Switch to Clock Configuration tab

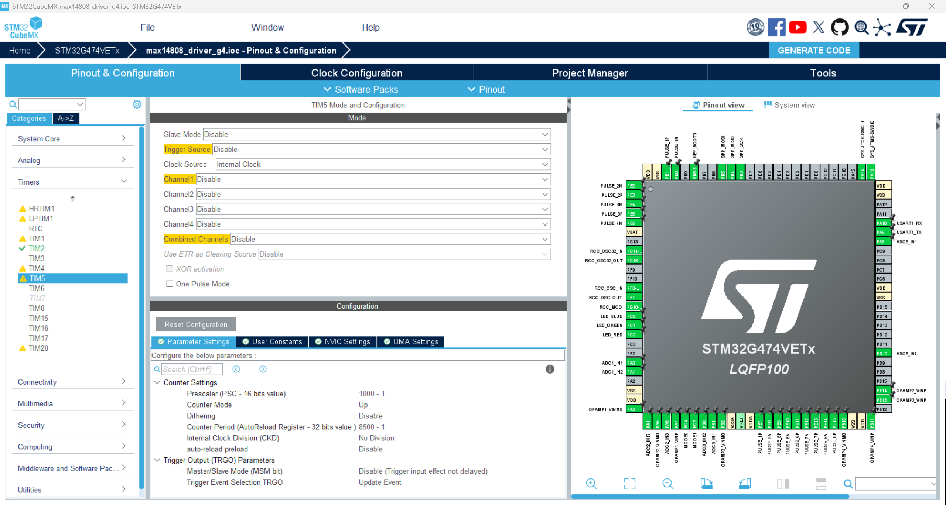357,73
